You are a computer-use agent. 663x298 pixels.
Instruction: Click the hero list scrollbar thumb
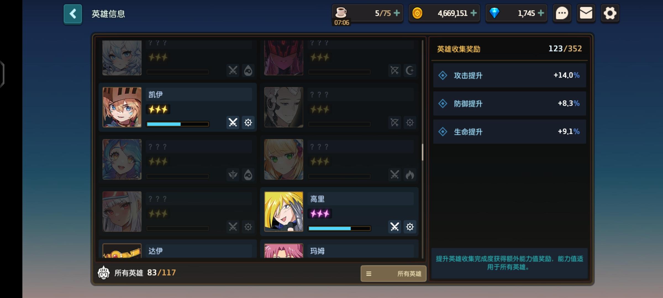(422, 152)
